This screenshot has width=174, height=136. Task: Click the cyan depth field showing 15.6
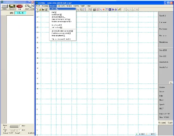point(21,13)
